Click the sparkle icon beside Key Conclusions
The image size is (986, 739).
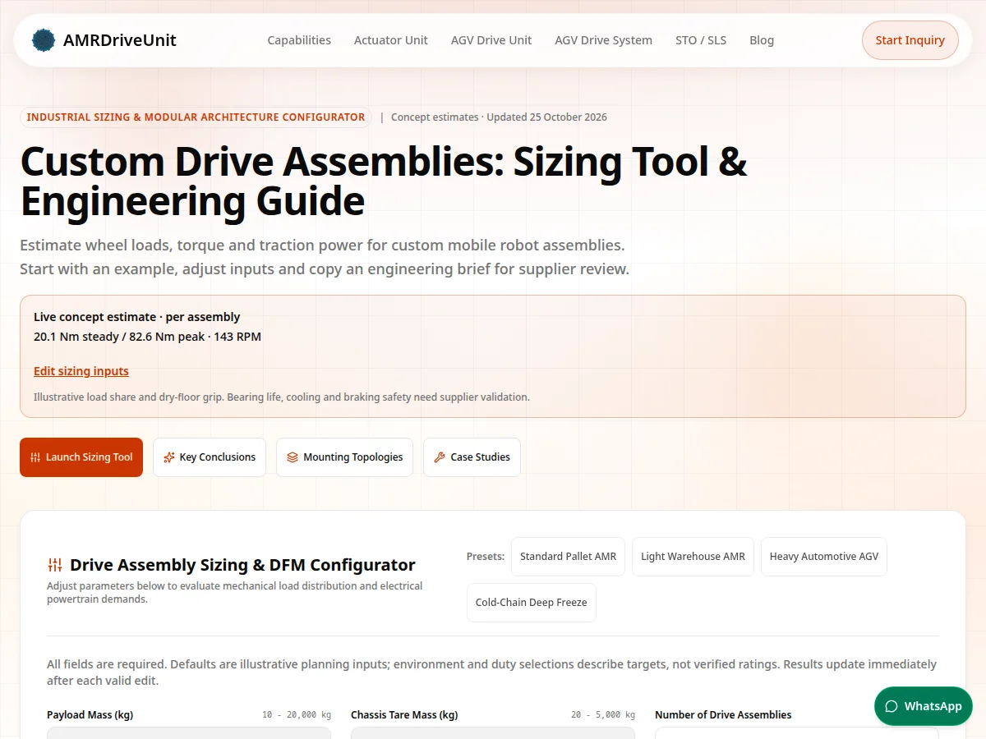coord(169,457)
